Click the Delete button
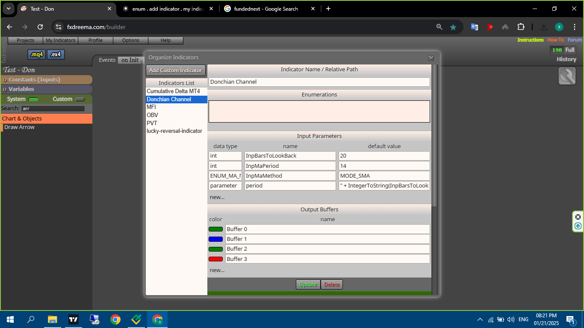 pos(332,284)
